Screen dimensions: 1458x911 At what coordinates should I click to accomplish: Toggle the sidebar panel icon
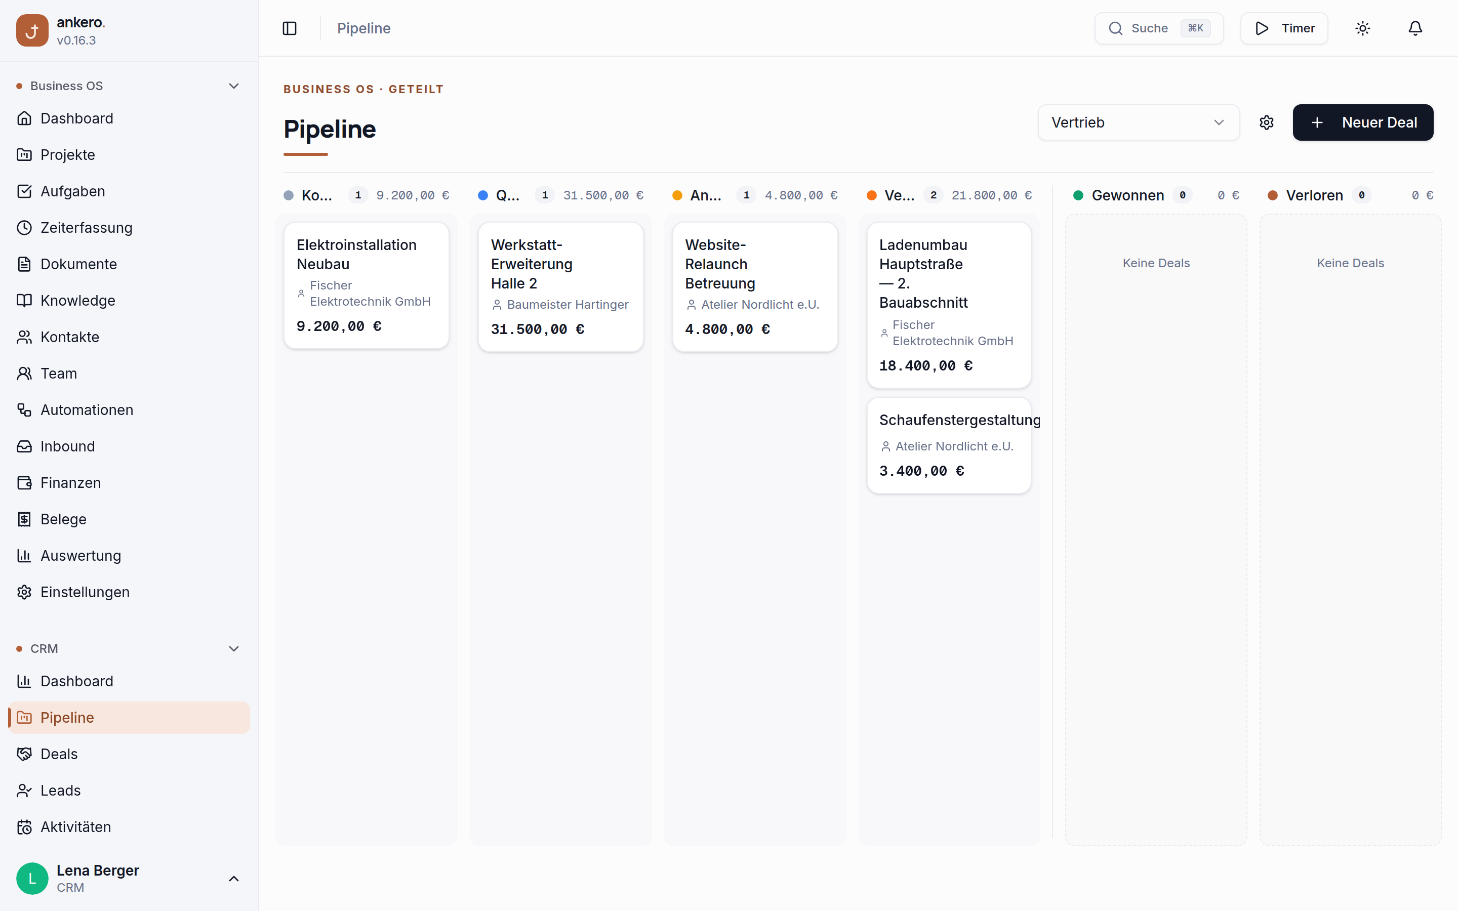pyautogui.click(x=289, y=28)
